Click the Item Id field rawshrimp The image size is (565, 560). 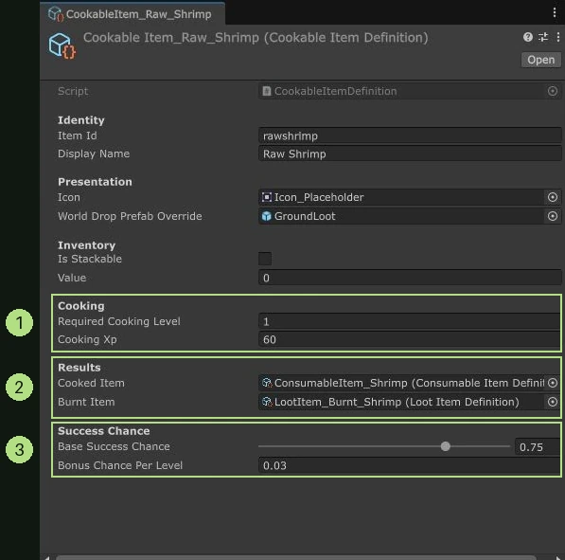[x=410, y=136]
